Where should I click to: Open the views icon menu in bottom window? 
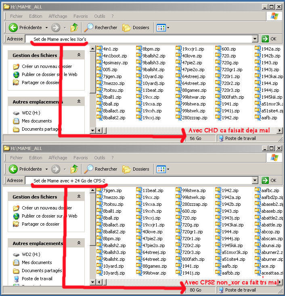(x=163, y=169)
